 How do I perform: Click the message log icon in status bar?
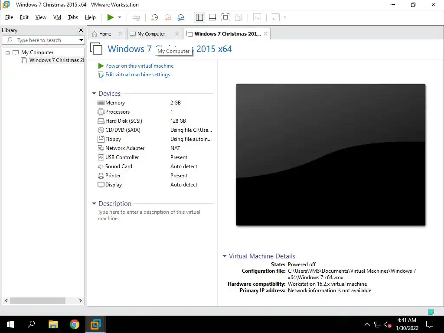click(431, 312)
